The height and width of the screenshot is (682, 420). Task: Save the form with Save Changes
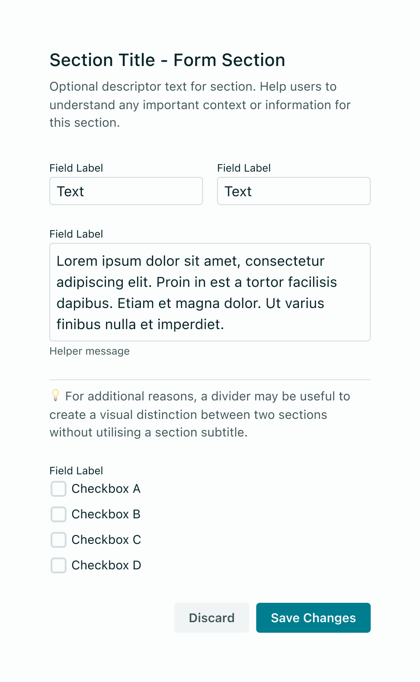(x=313, y=618)
